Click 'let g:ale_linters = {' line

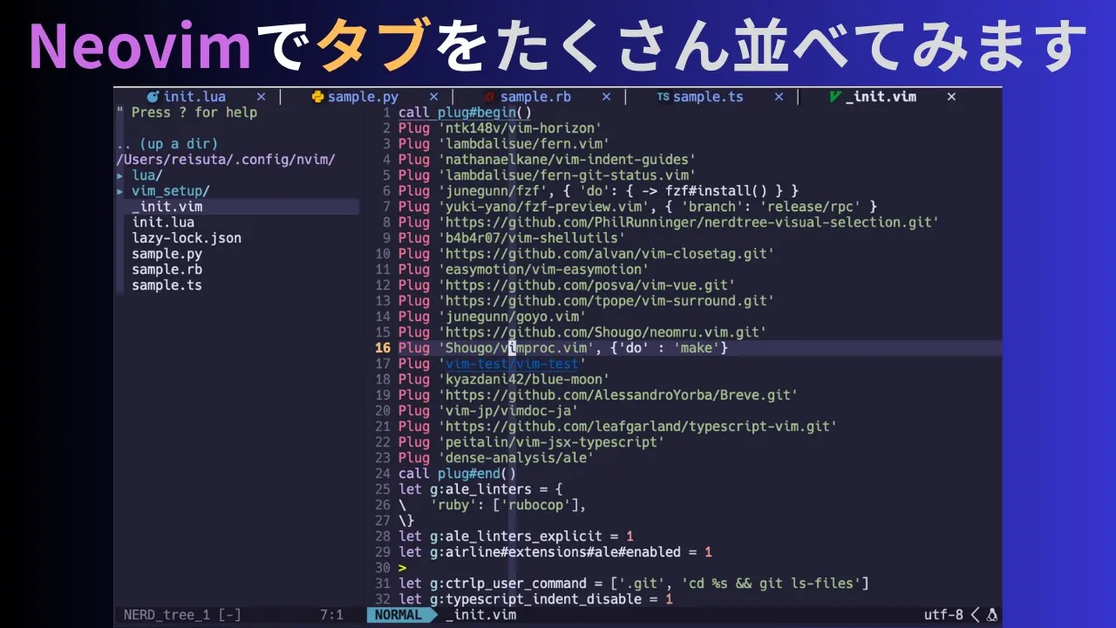click(x=480, y=489)
